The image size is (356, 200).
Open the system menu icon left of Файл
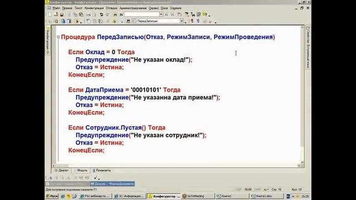[x=49, y=8]
